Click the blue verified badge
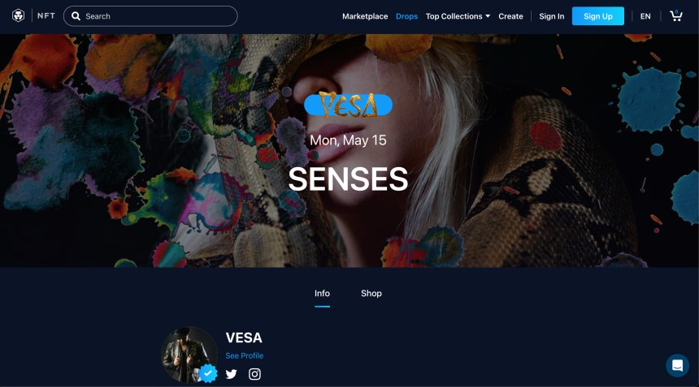The image size is (699, 387). pyautogui.click(x=208, y=373)
